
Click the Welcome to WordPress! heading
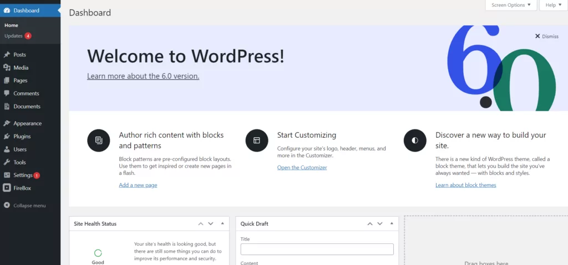coord(185,56)
